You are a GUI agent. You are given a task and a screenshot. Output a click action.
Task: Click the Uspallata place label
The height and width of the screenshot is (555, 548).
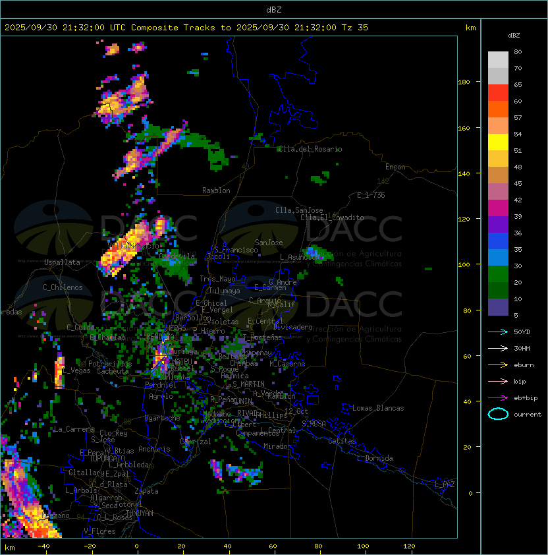(62, 262)
